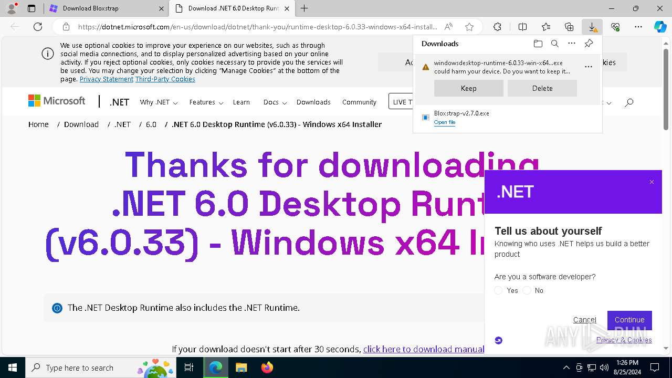Click the site search magnifier icon

pyautogui.click(x=629, y=102)
